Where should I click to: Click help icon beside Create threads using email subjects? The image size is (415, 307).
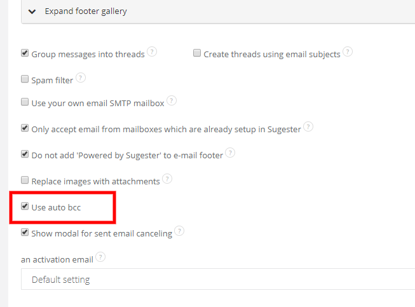coord(348,51)
